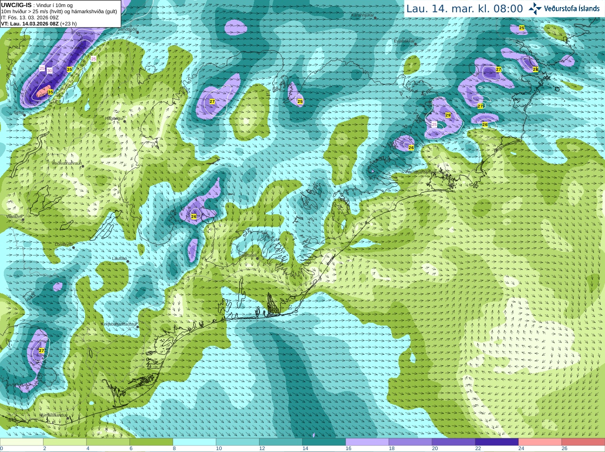The height and width of the screenshot is (452, 605).
Task: Click the Kárahnjúkar station label
Action: [x=363, y=15]
